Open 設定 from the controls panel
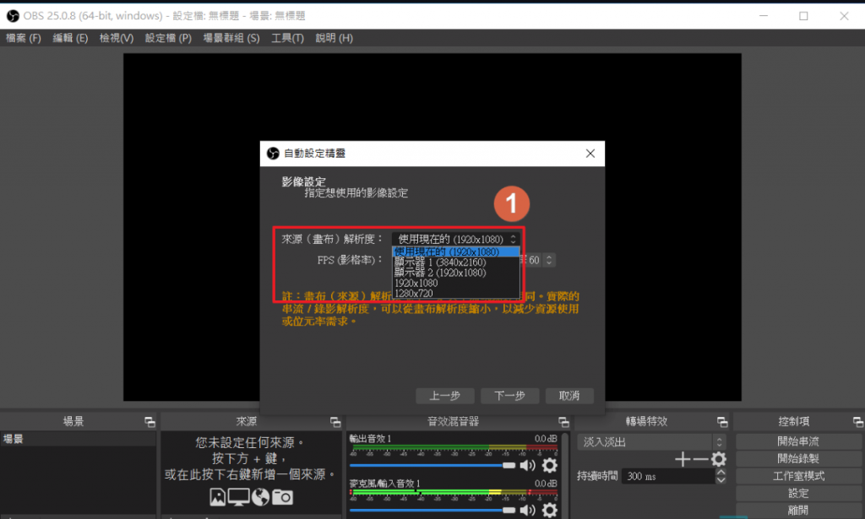The width and height of the screenshot is (865, 519). pos(798,493)
